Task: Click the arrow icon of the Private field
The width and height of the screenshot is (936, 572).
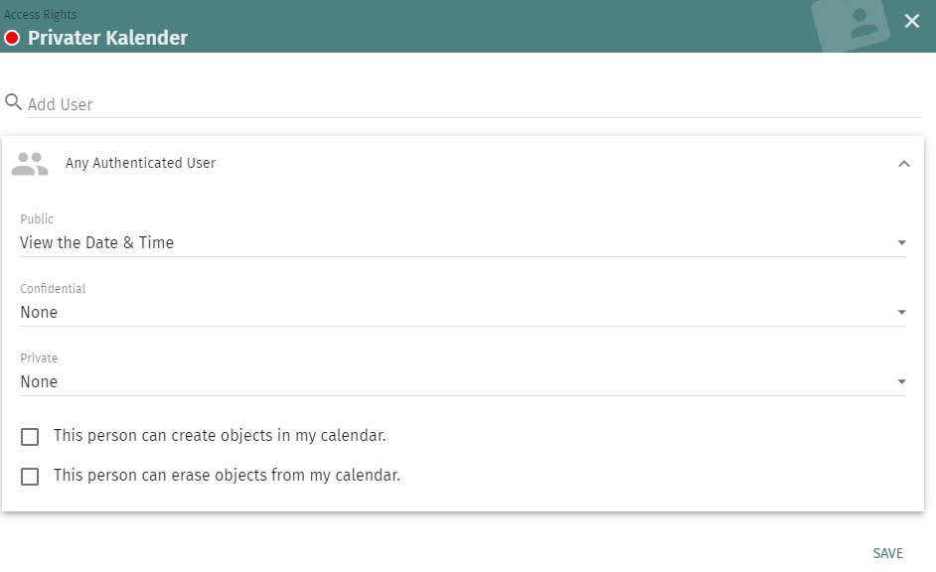Action: pos(901,382)
